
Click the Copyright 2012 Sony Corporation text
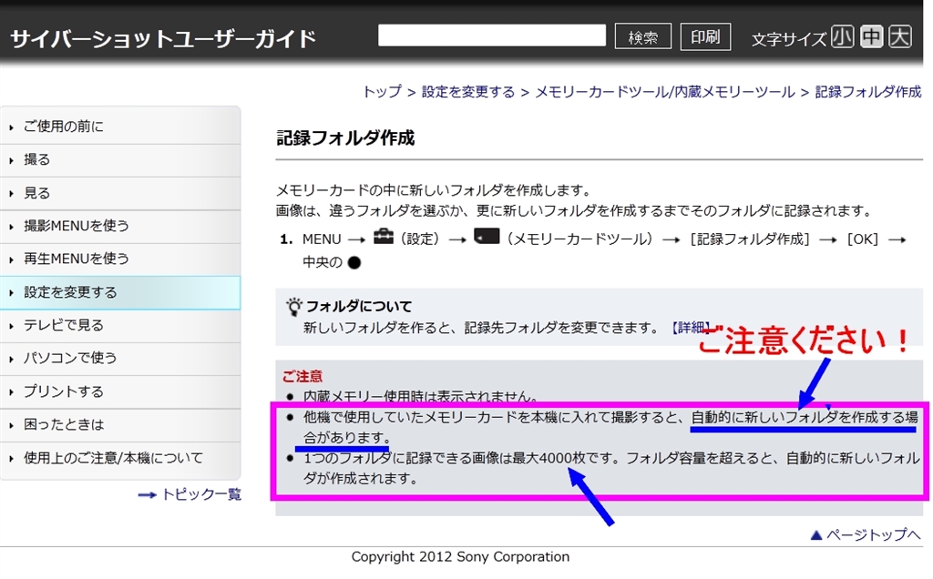coord(460,556)
